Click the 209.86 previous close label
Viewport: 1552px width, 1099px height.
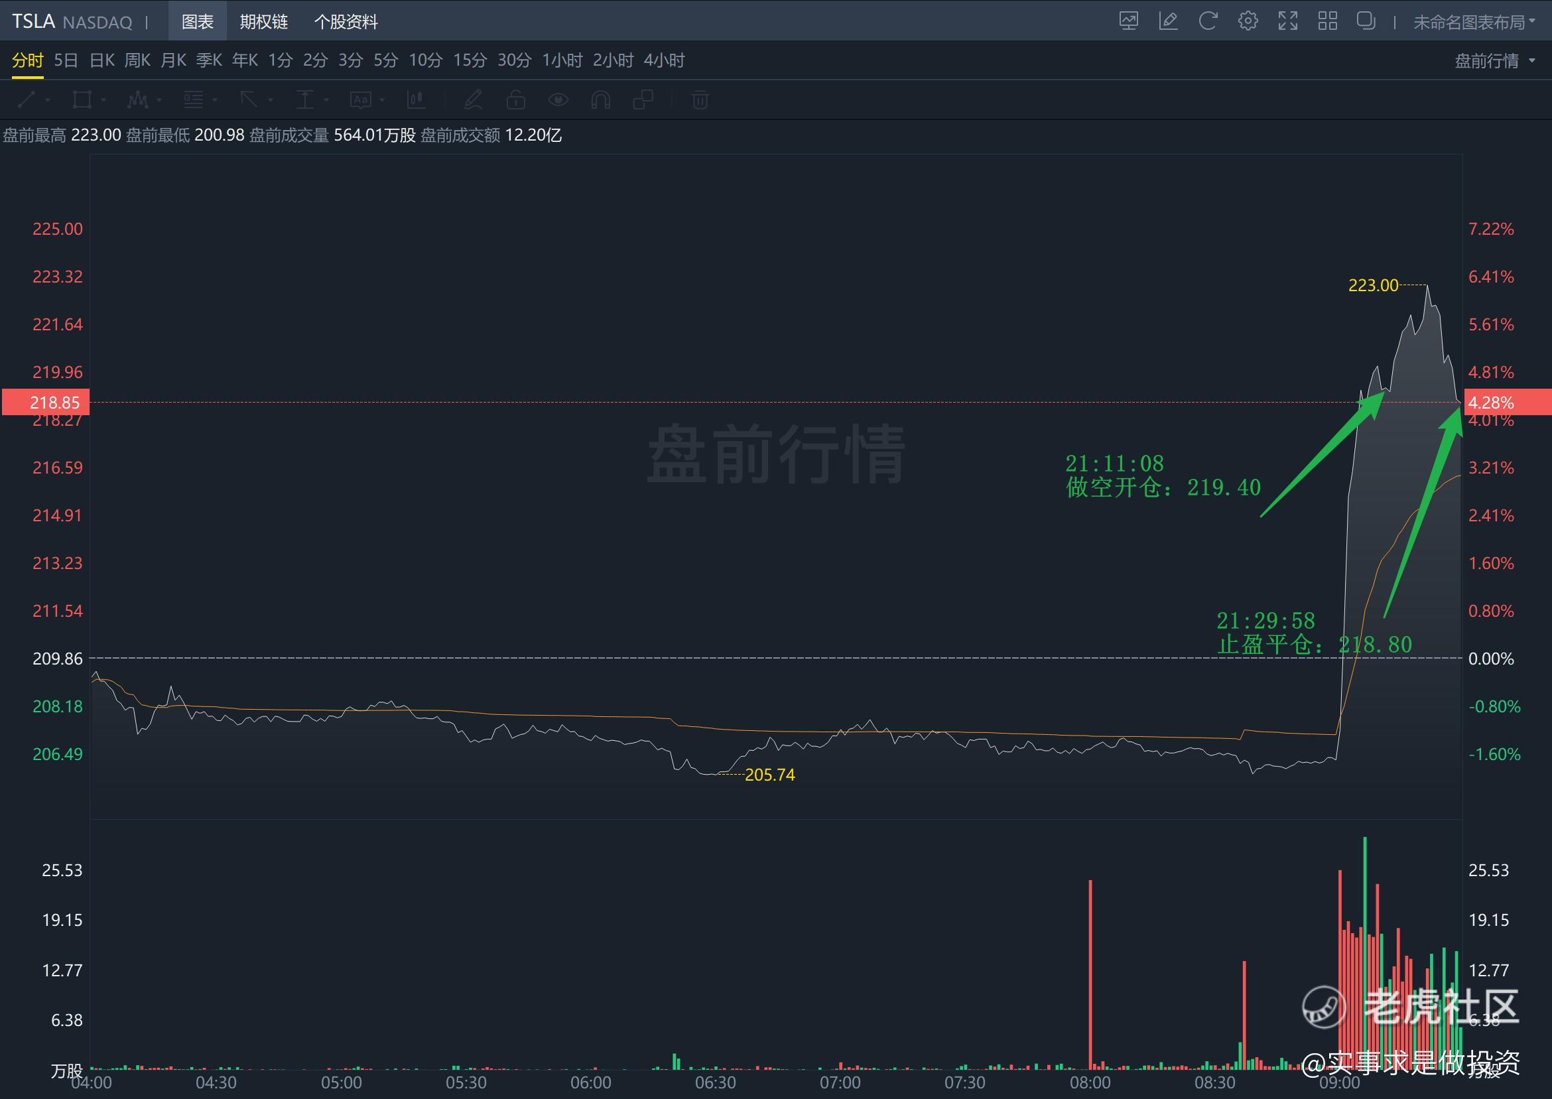pos(58,659)
